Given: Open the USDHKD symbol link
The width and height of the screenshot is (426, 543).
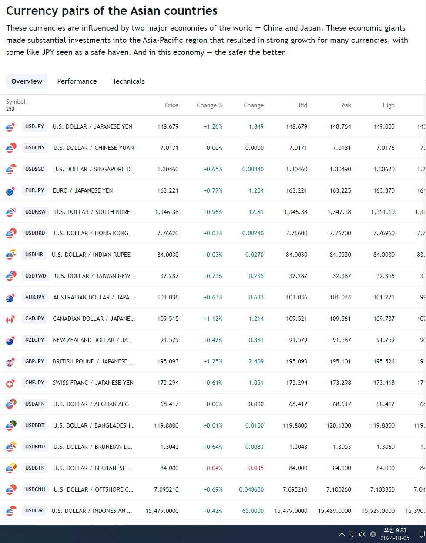Looking at the screenshot, I should tap(35, 233).
